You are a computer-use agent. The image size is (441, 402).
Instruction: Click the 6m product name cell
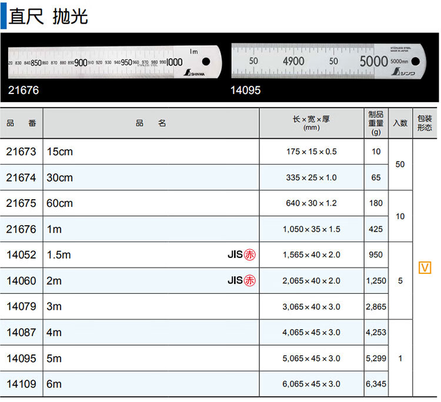(x=151, y=384)
